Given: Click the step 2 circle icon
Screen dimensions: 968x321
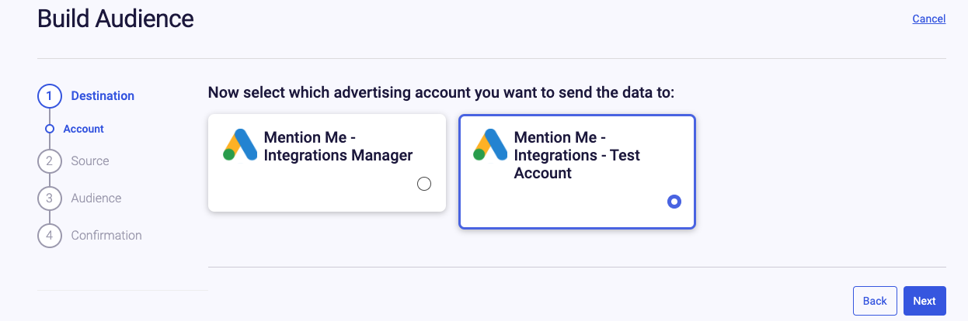Looking at the screenshot, I should (49, 161).
